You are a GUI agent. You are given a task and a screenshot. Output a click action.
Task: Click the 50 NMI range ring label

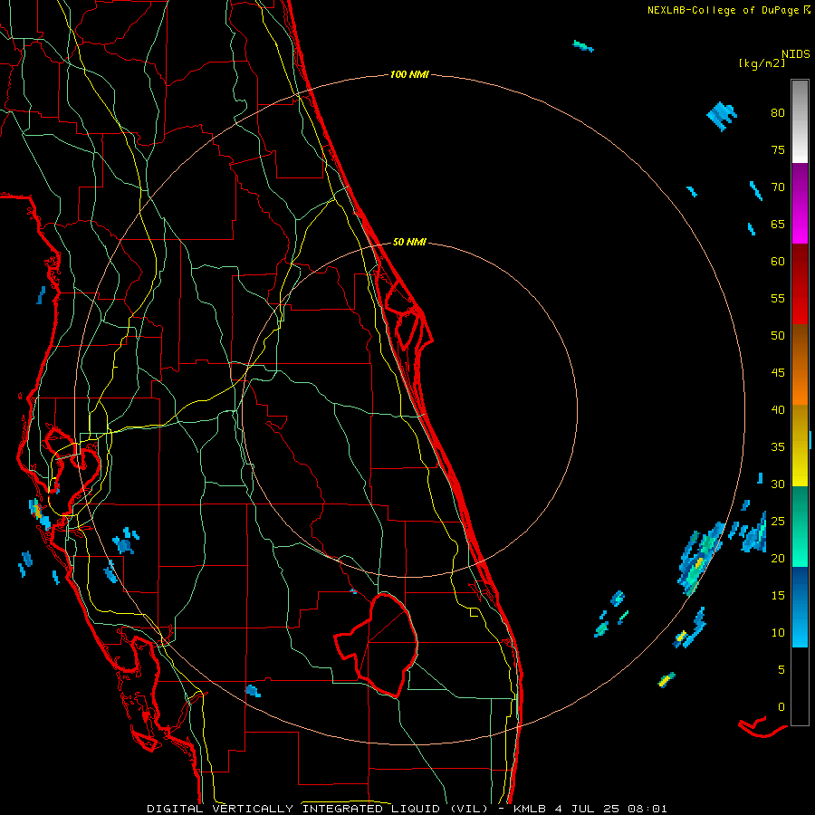pos(409,242)
